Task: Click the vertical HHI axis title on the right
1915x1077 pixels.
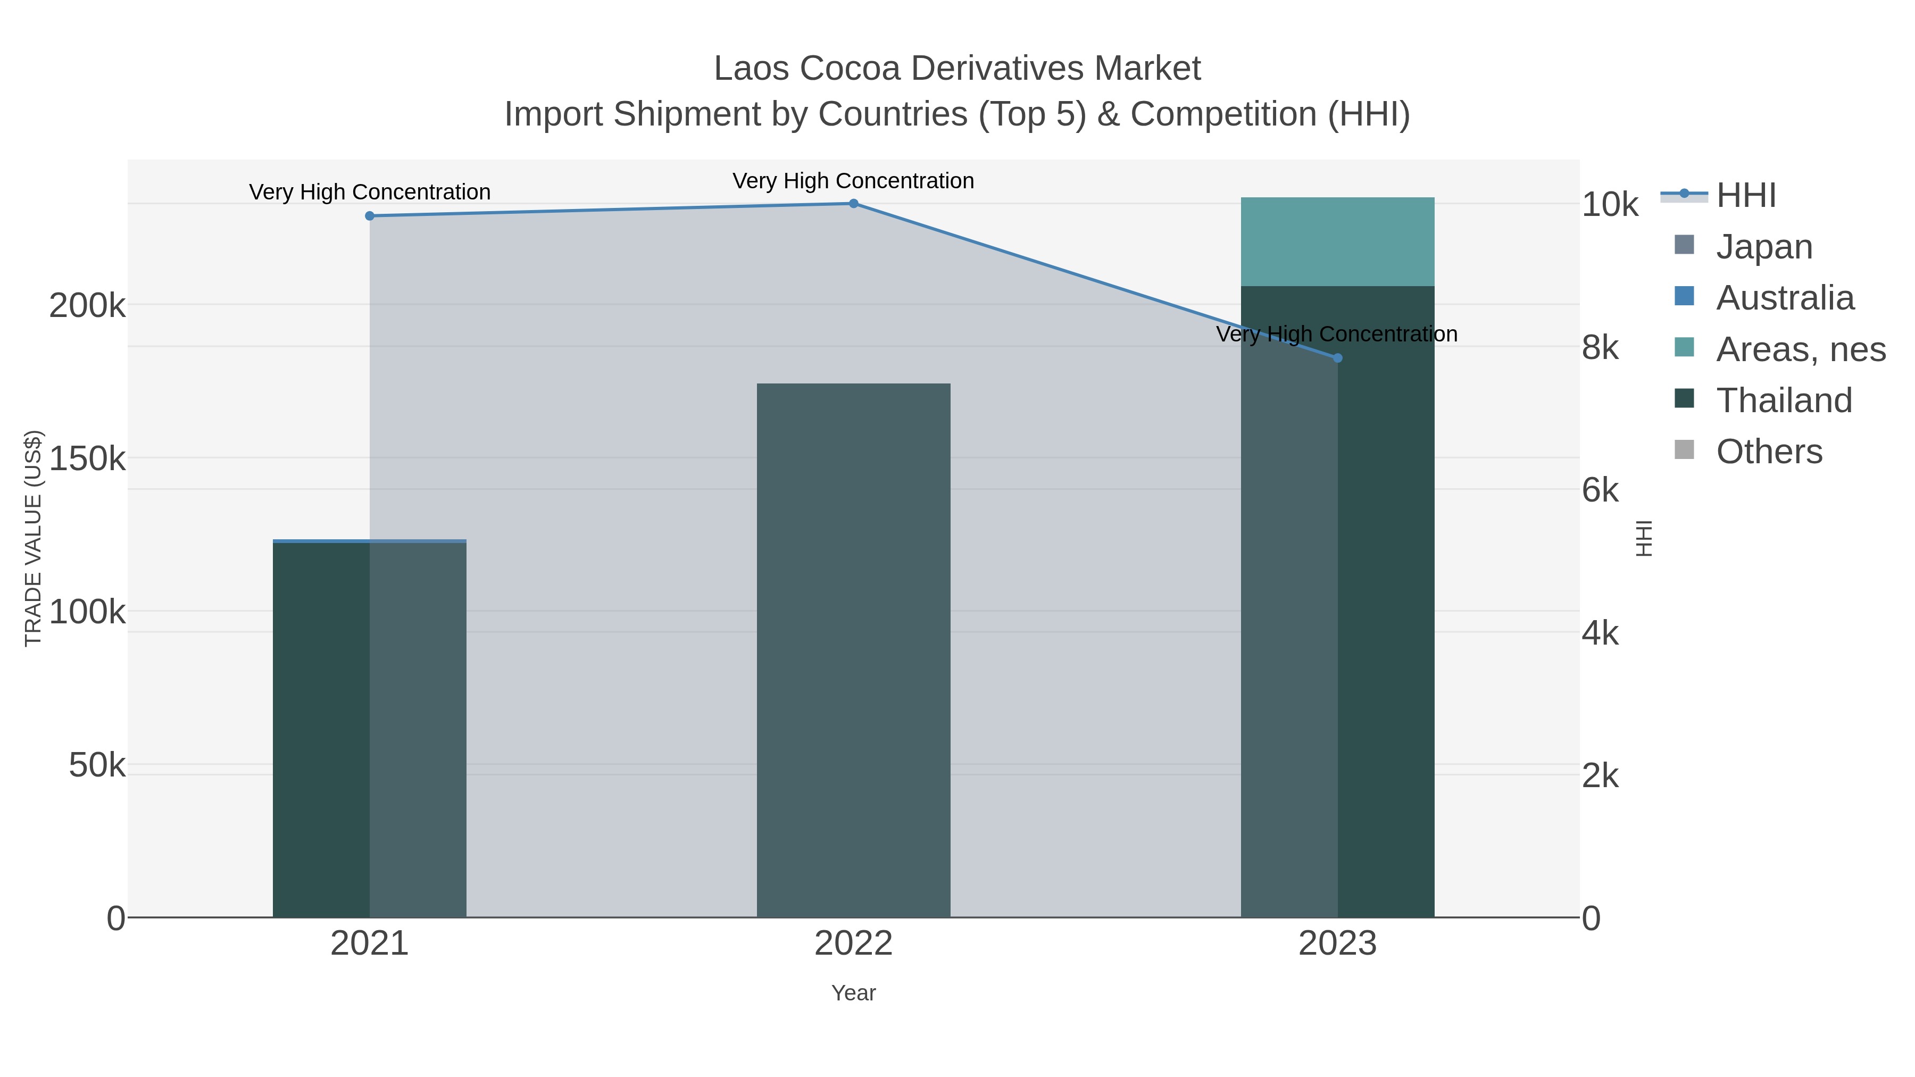Action: [x=1644, y=538]
